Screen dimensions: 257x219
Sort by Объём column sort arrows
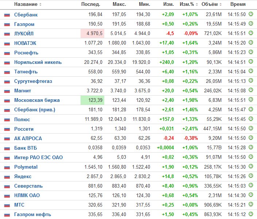tap(221, 4)
